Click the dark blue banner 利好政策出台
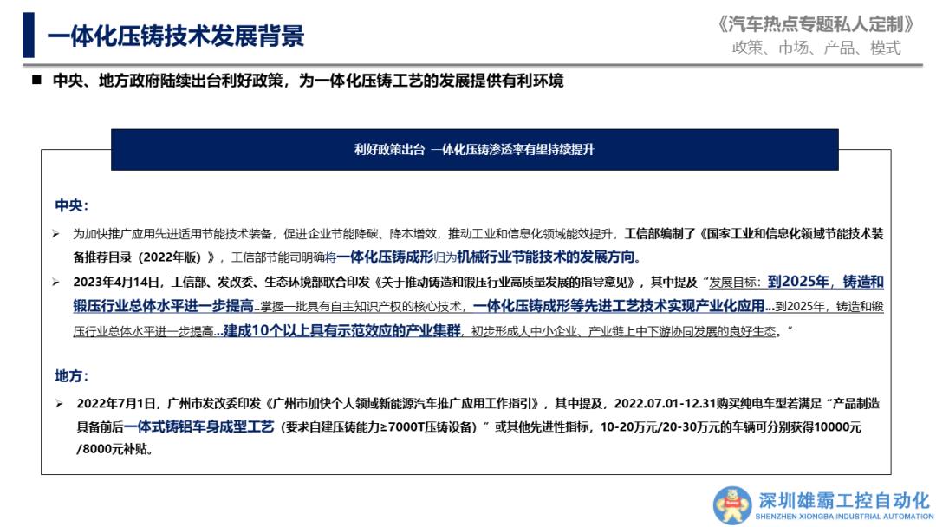Image resolution: width=936 pixels, height=527 pixels. pyautogui.click(x=474, y=149)
